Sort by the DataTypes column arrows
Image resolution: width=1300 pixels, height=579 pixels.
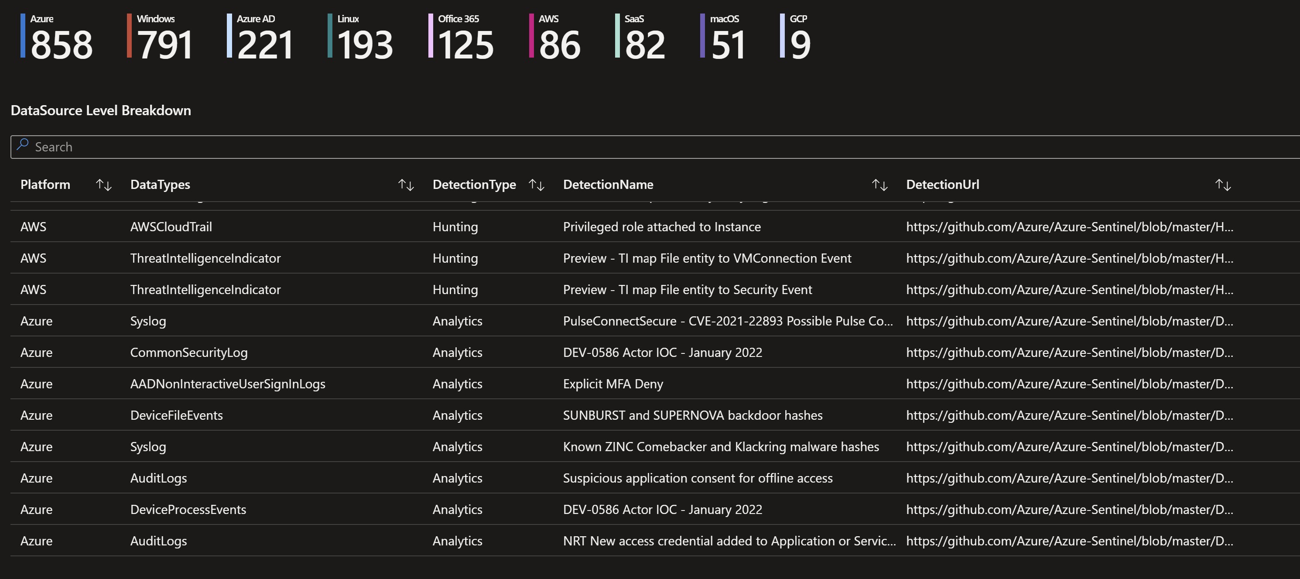(406, 185)
